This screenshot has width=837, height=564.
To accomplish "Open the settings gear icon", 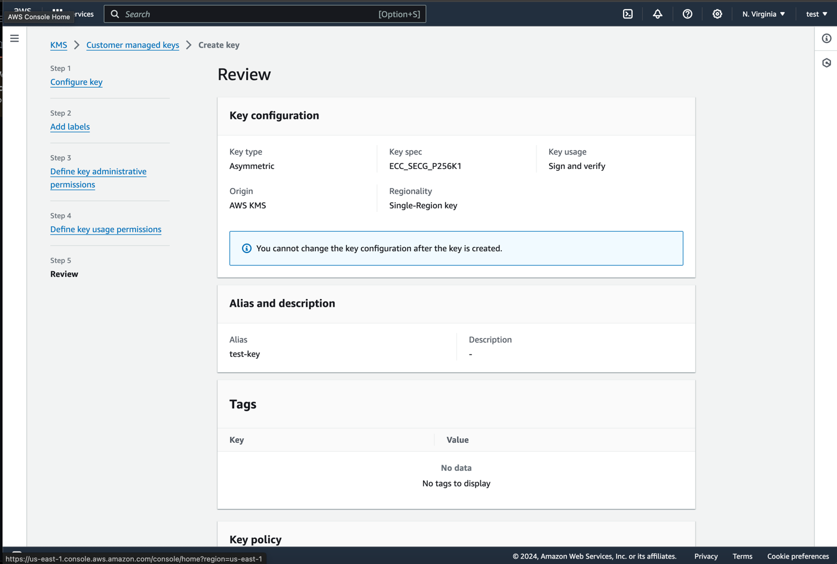I will click(x=718, y=14).
